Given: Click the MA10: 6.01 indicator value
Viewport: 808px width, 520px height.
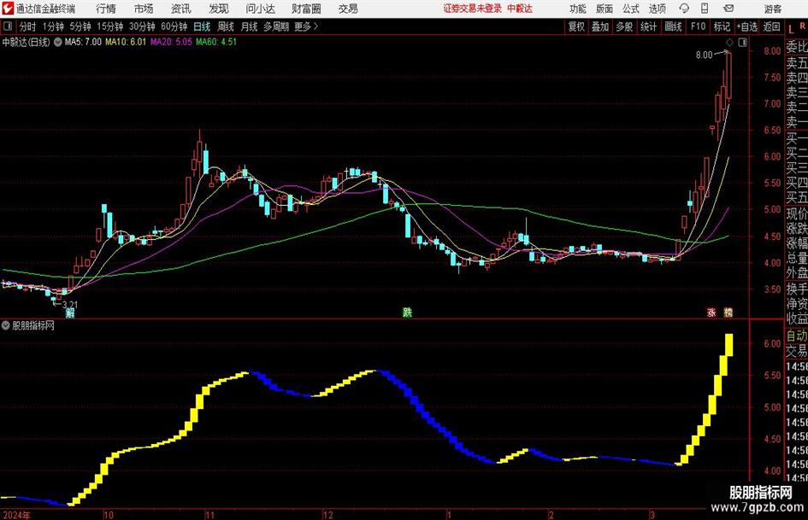Looking at the screenshot, I should point(126,42).
